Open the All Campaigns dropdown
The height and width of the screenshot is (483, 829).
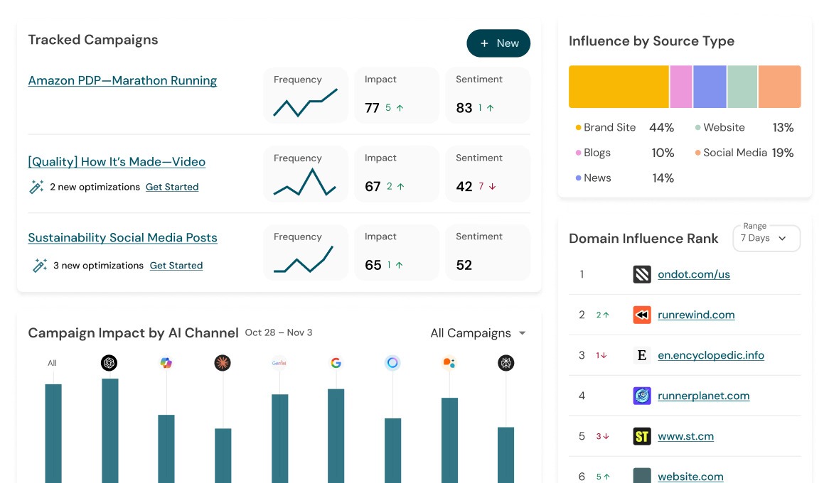478,333
